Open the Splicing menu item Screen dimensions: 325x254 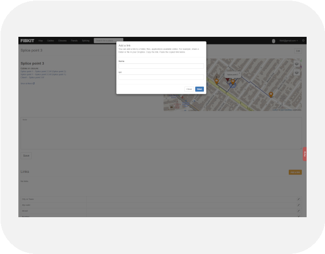pos(85,41)
